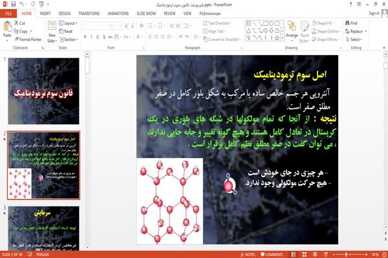Switch to the ANIMATIONS tab
The image size is (388, 258).
(x=118, y=14)
